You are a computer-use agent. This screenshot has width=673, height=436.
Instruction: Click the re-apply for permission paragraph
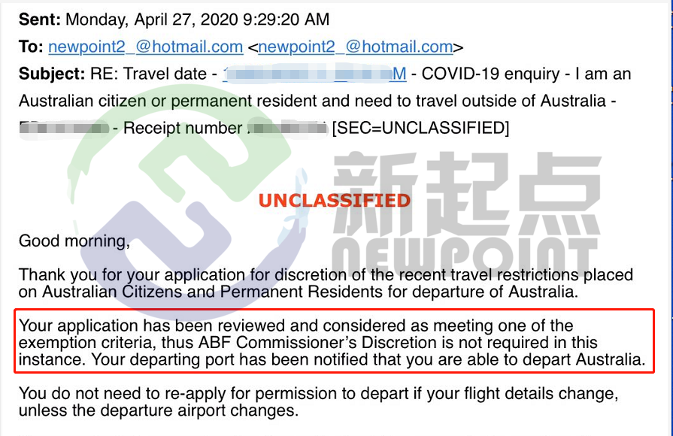tap(319, 401)
